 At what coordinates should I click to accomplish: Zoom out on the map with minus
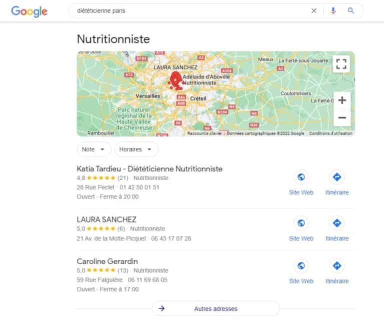pos(342,118)
